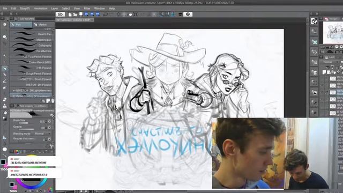Toggle eye visibility of the second layer
The width and height of the screenshot is (343, 193).
pos(322,85)
